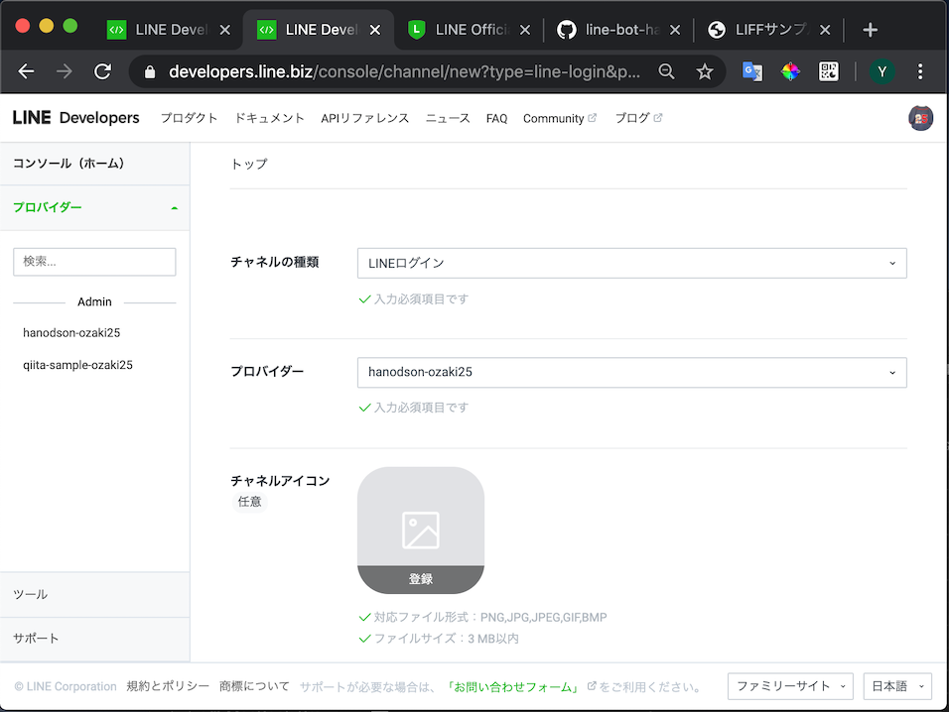The height and width of the screenshot is (712, 949).
Task: Open 商標について in the footer
Action: pyautogui.click(x=254, y=686)
